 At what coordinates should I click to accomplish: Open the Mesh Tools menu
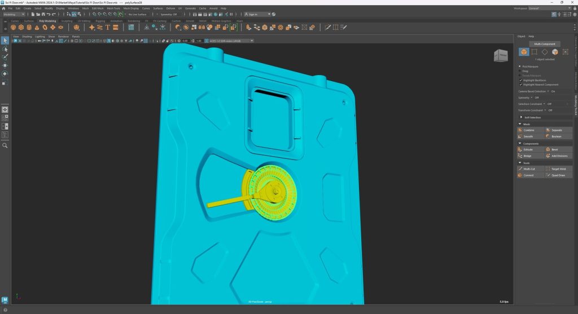pyautogui.click(x=113, y=8)
